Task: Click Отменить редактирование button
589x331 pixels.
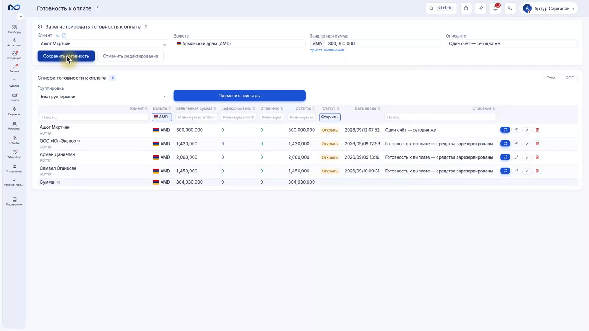Action: pyautogui.click(x=130, y=56)
